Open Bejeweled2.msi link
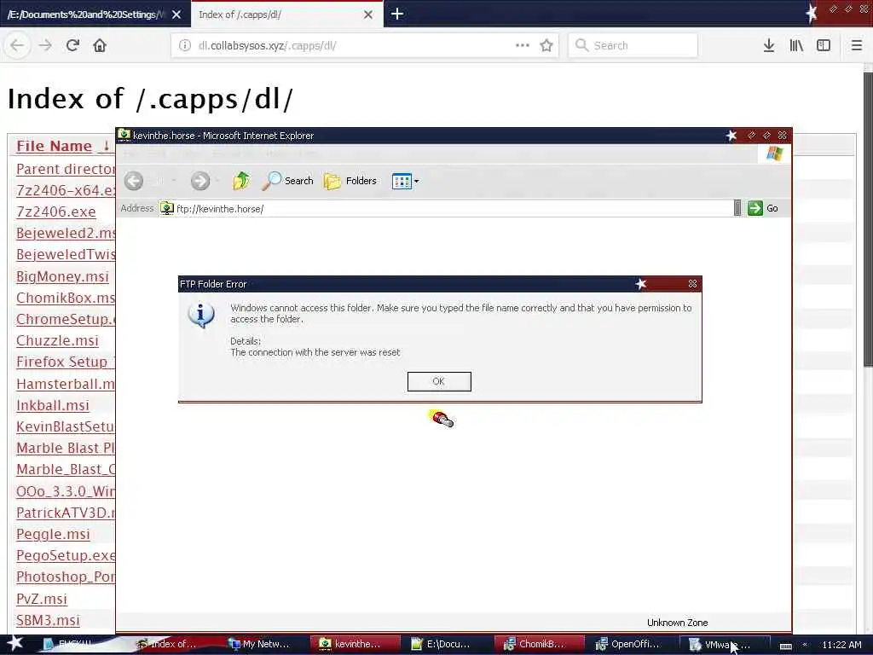 tap(66, 233)
